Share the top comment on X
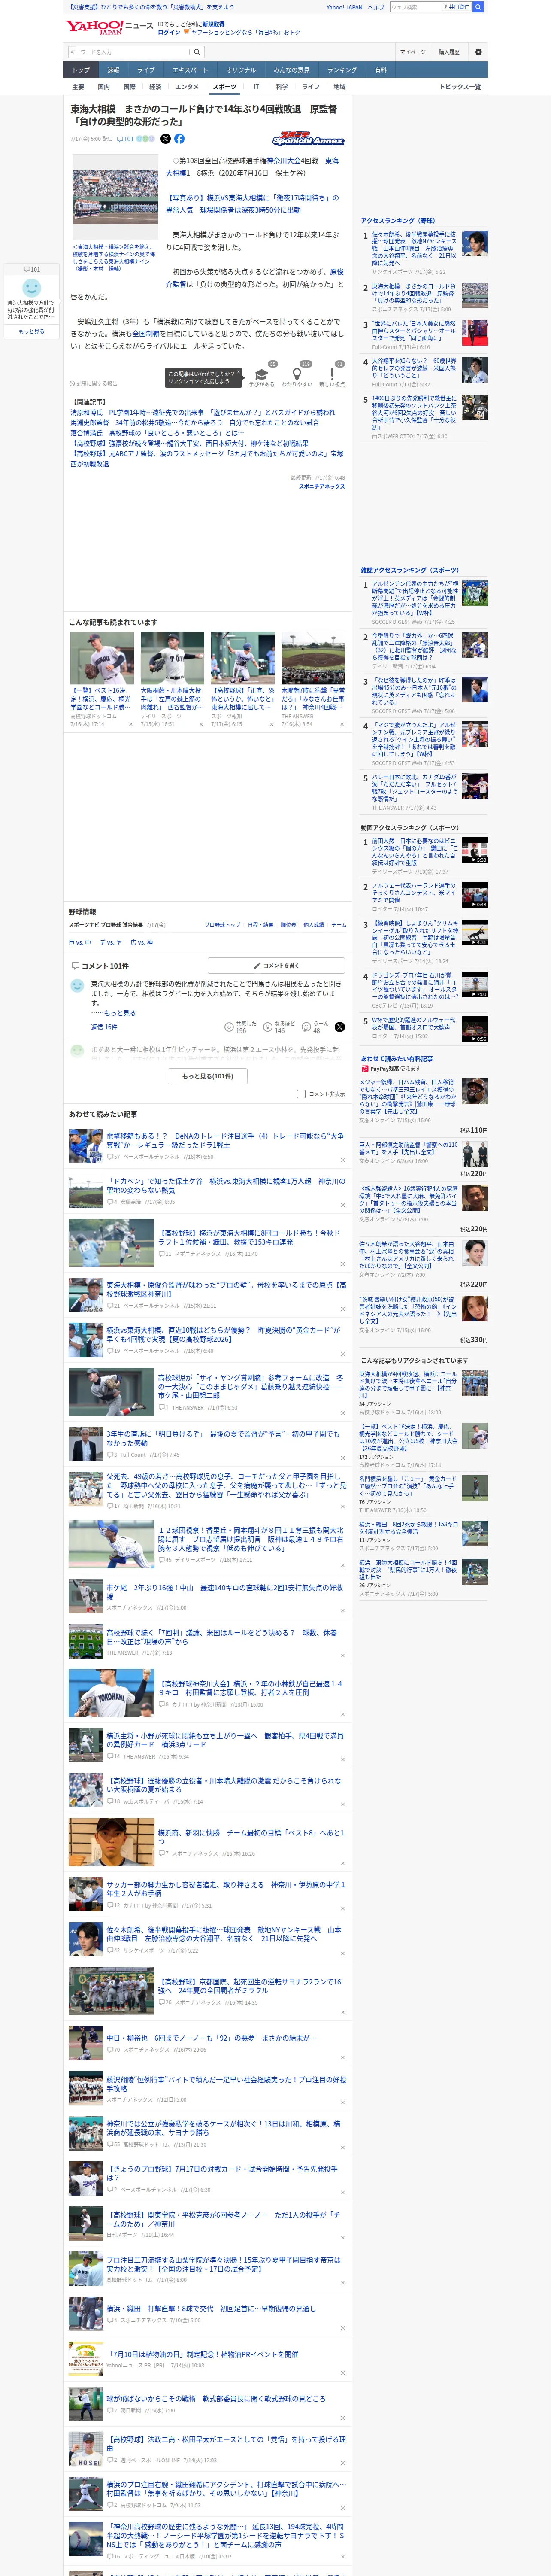Viewport: 551px width, 2576px height. click(340, 1027)
